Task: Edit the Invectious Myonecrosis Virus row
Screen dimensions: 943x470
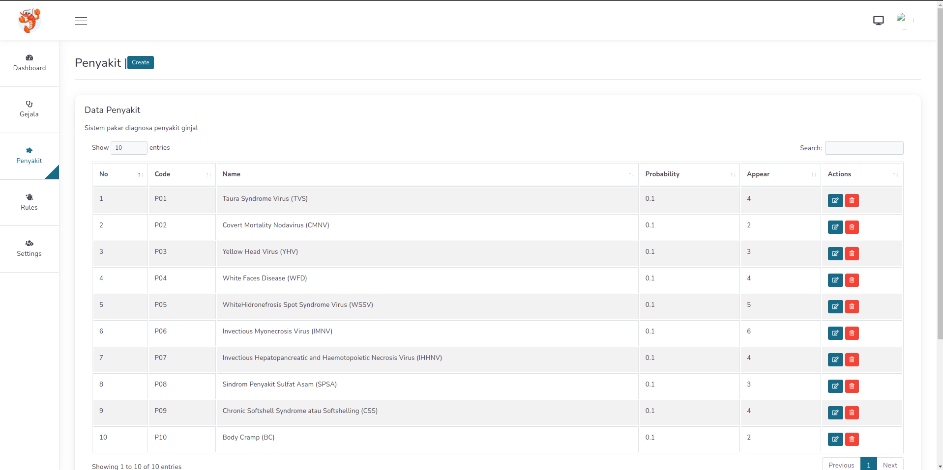Action: 835,333
